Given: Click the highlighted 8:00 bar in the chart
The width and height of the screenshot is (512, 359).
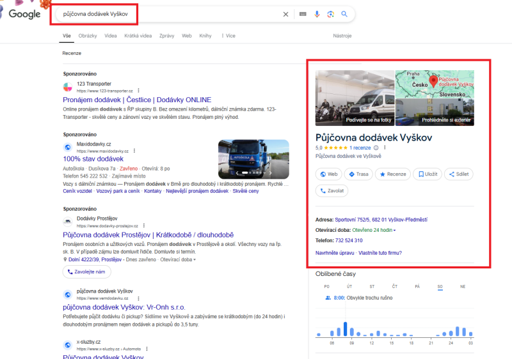Looking at the screenshot, I should click(345, 329).
